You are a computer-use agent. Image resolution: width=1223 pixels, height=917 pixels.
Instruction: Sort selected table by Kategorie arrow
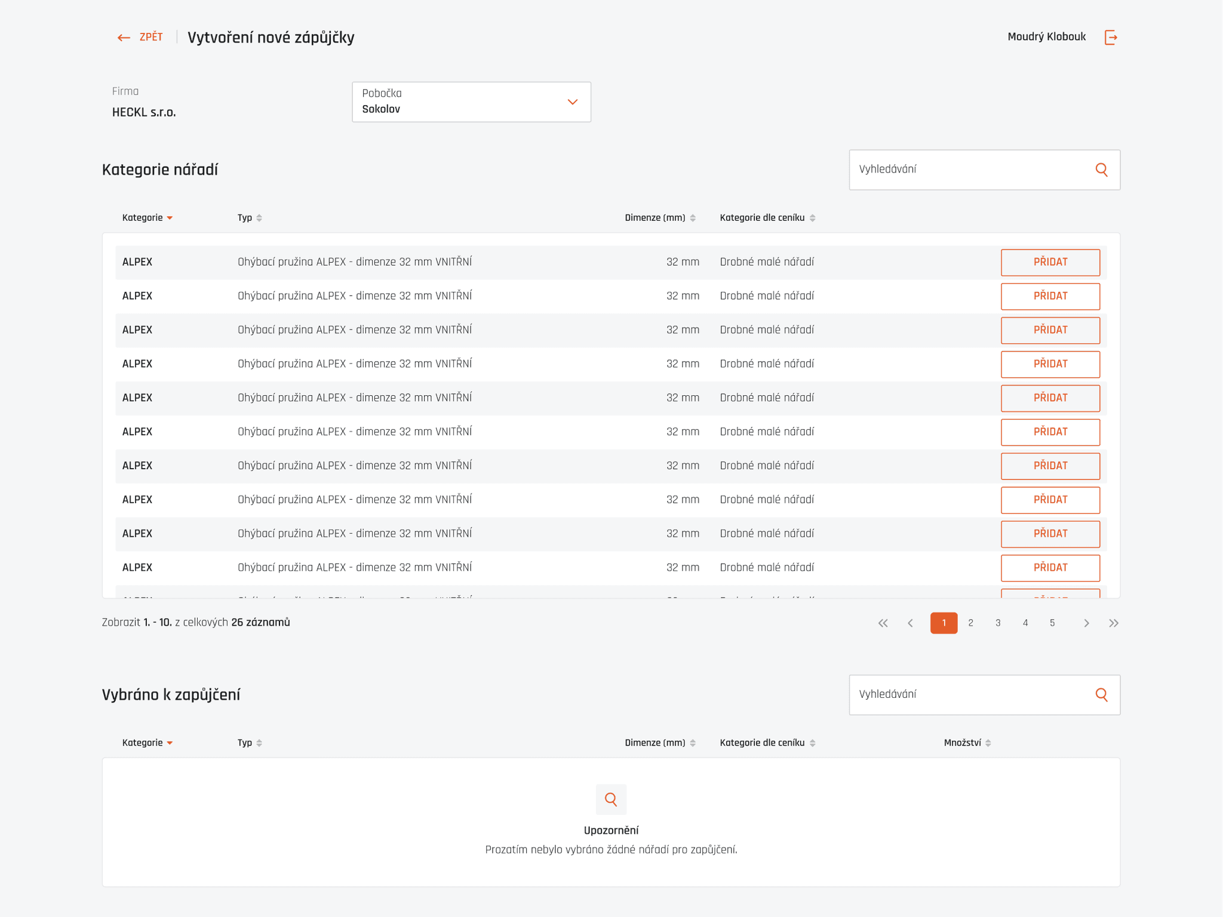click(x=170, y=743)
